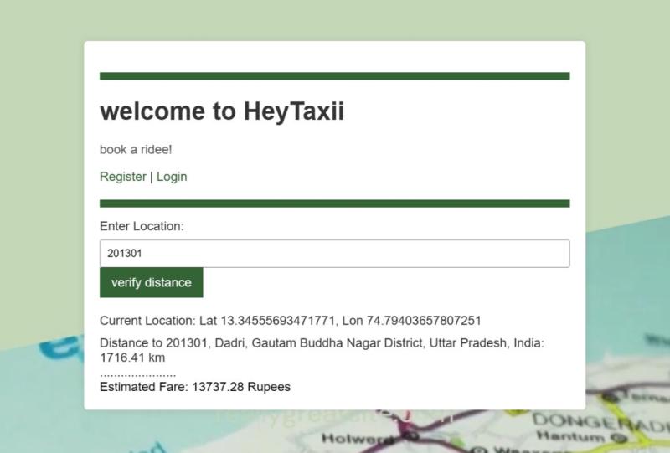Click the Estimated Fare 13737.28 Rupees text
670x453 pixels.
click(x=195, y=387)
